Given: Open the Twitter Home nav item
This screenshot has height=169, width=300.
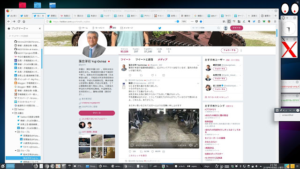Looking at the screenshot, I should click(x=83, y=28).
